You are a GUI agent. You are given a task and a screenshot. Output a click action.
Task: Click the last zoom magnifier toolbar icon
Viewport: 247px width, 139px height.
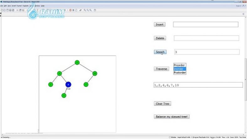[90, 10]
